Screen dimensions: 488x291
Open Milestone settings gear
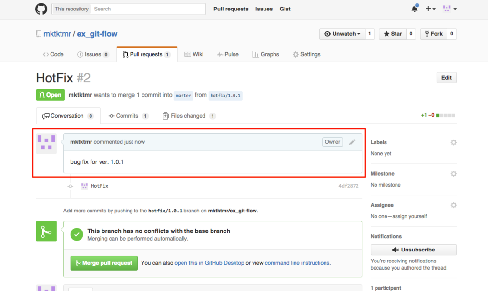pyautogui.click(x=454, y=174)
